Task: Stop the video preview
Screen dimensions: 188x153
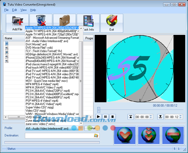Action: click(112, 117)
